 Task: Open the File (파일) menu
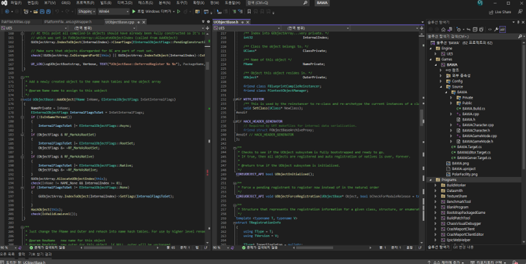16,3
